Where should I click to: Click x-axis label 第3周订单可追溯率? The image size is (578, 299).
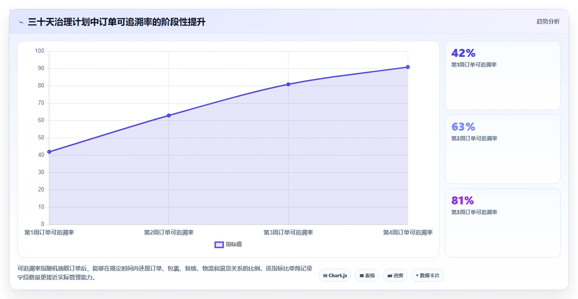click(x=288, y=232)
